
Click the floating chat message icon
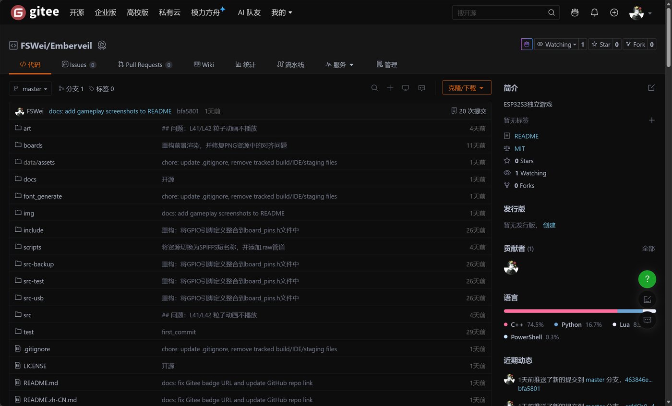(647, 320)
